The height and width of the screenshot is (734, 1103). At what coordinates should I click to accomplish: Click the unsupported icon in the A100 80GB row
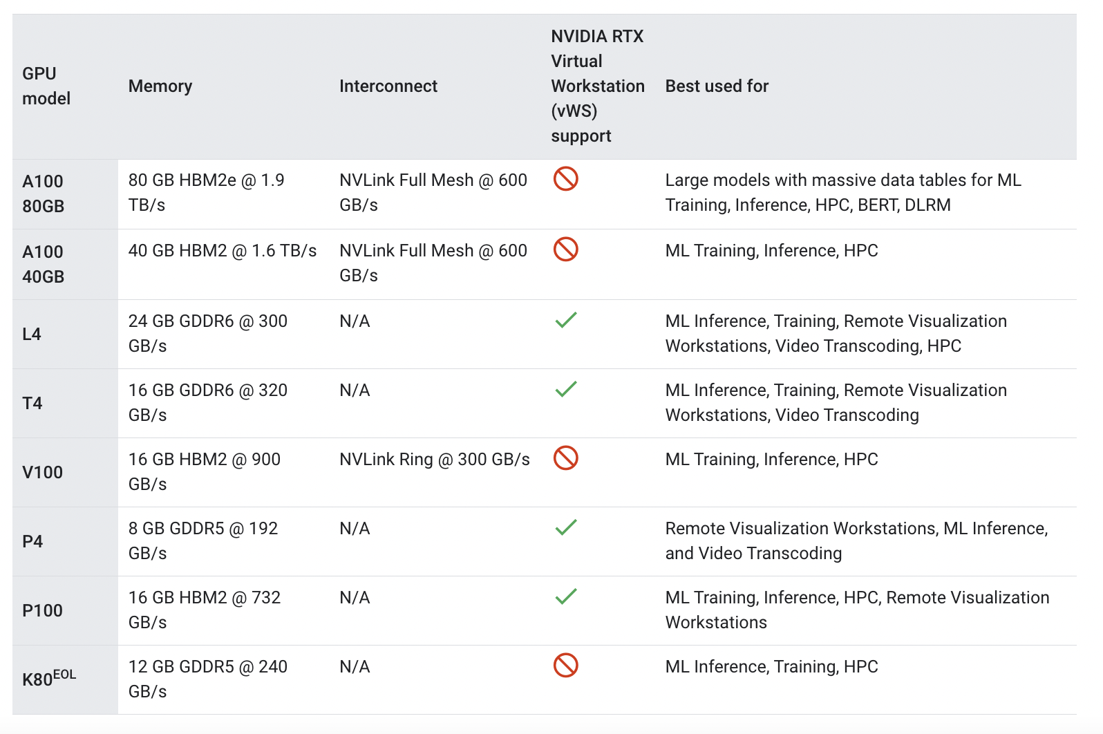565,179
